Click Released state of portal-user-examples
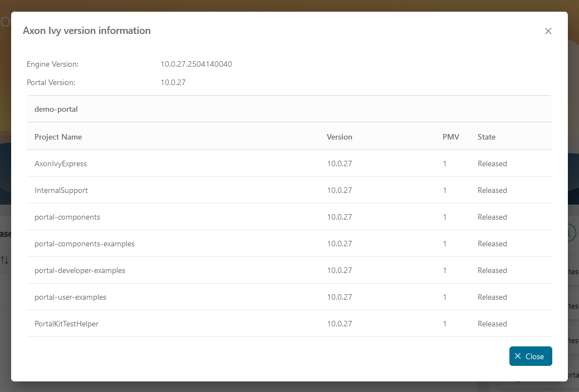This screenshot has height=392, width=579. click(x=492, y=297)
